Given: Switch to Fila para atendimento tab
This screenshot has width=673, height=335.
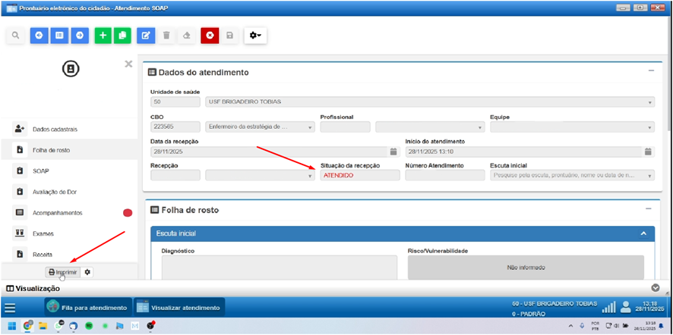Looking at the screenshot, I should (87, 308).
